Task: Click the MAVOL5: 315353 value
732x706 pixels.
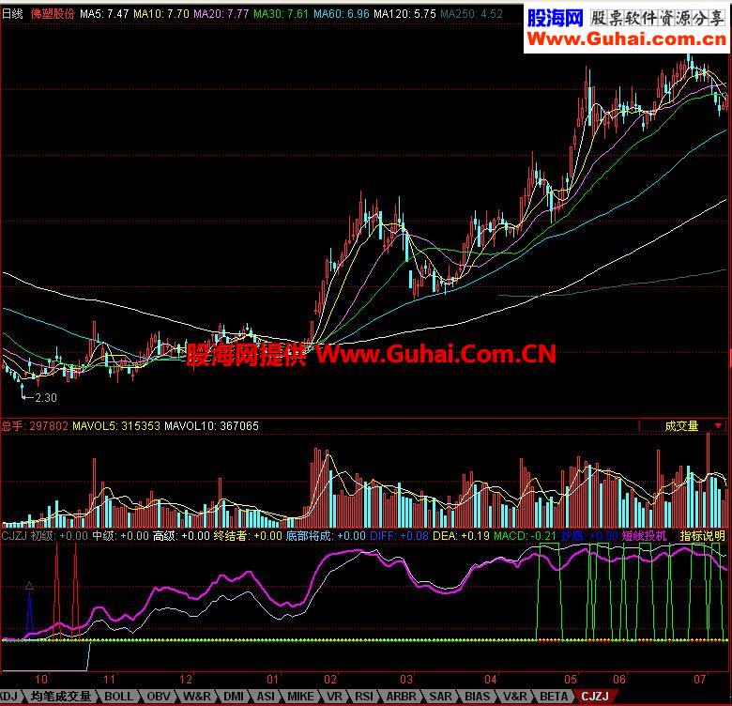Action: pos(116,426)
